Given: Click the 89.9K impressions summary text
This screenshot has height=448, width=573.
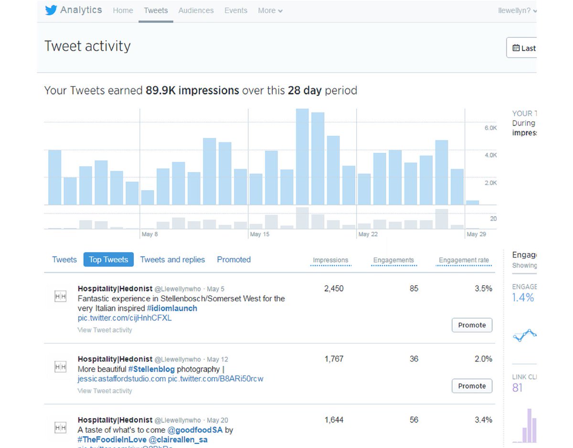Looking at the screenshot, I should tap(192, 90).
